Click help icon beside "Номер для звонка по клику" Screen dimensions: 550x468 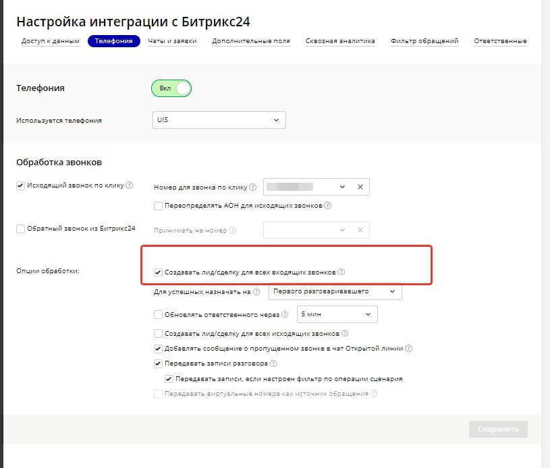coord(253,187)
